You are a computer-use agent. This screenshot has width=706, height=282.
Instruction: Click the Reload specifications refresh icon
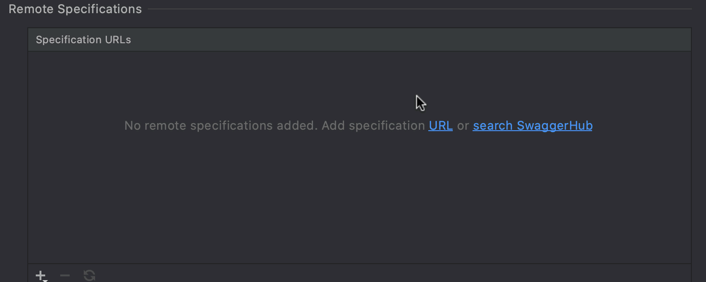(89, 275)
